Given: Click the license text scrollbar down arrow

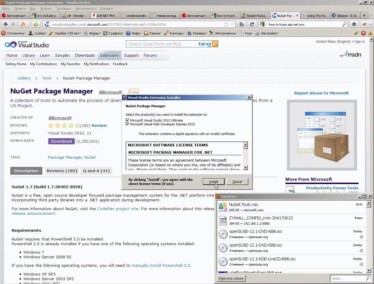Looking at the screenshot, I should coord(245,168).
